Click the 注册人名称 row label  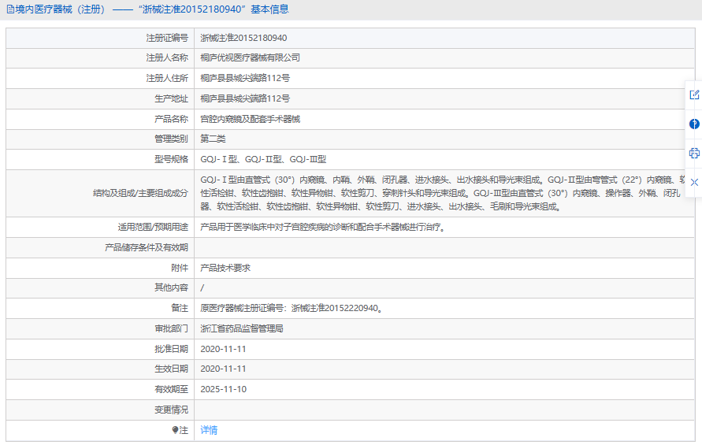point(167,57)
